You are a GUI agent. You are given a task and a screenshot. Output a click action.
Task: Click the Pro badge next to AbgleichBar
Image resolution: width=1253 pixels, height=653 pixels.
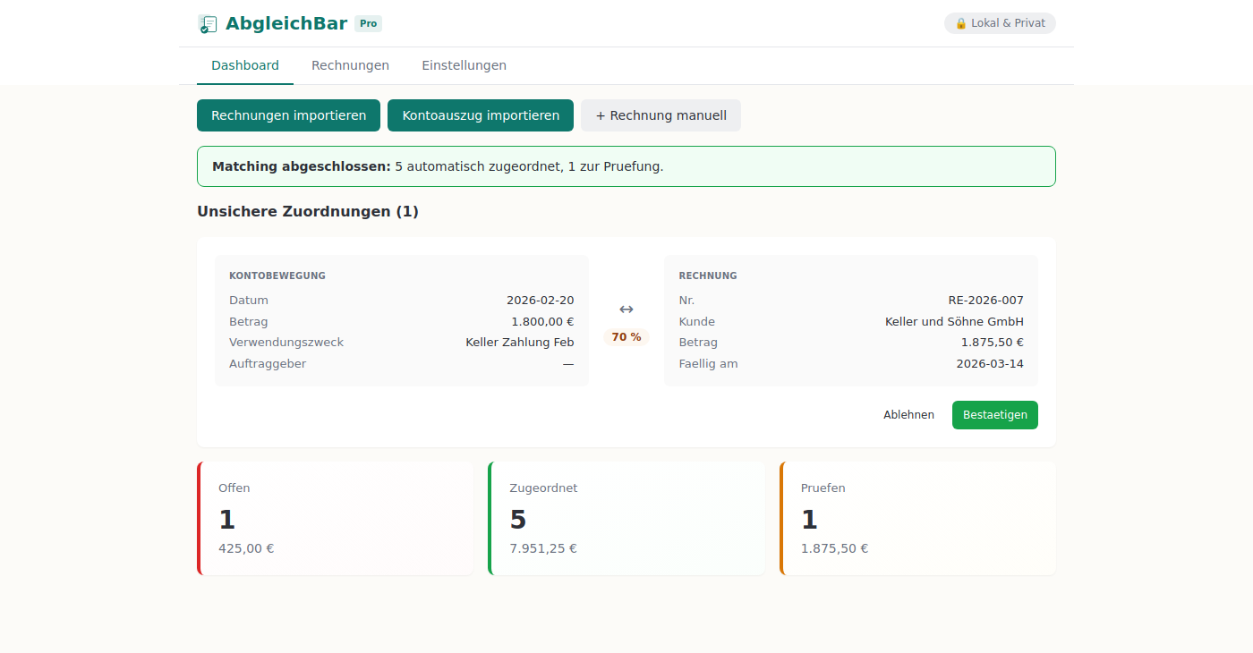(368, 23)
